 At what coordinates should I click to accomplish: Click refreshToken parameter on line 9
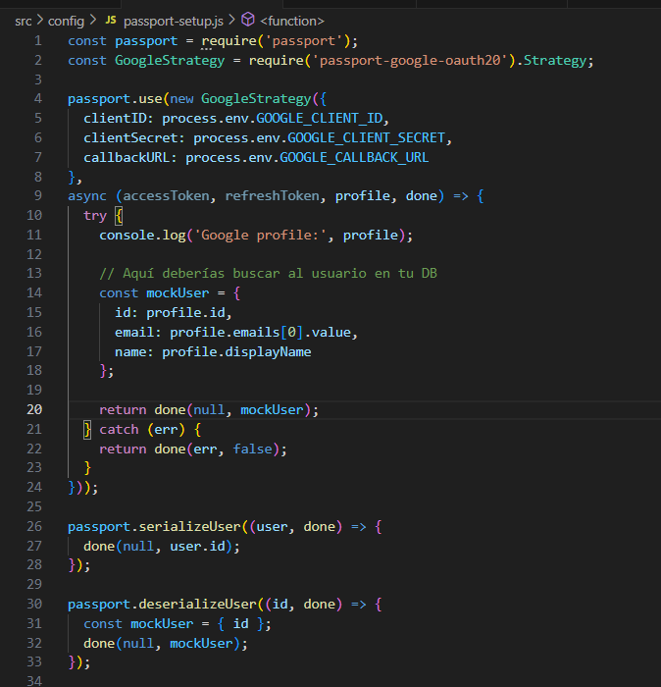[272, 196]
